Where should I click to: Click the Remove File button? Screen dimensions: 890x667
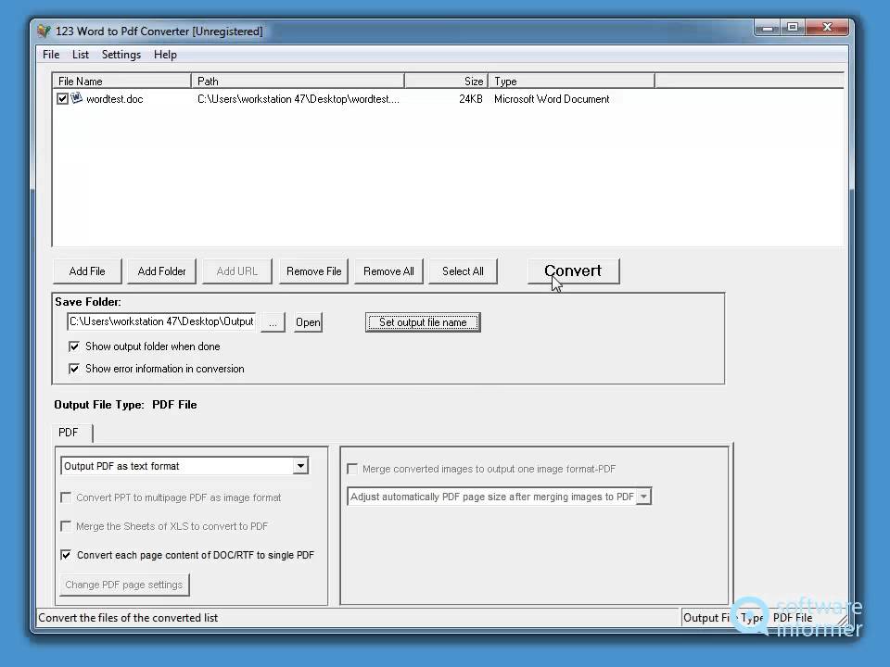[313, 271]
